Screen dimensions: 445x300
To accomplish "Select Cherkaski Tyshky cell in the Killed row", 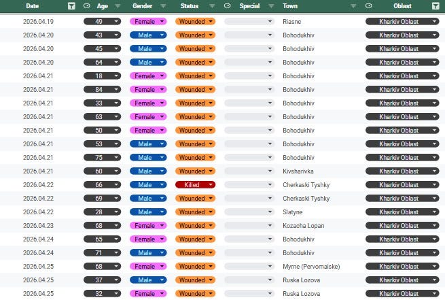I will (x=306, y=184).
